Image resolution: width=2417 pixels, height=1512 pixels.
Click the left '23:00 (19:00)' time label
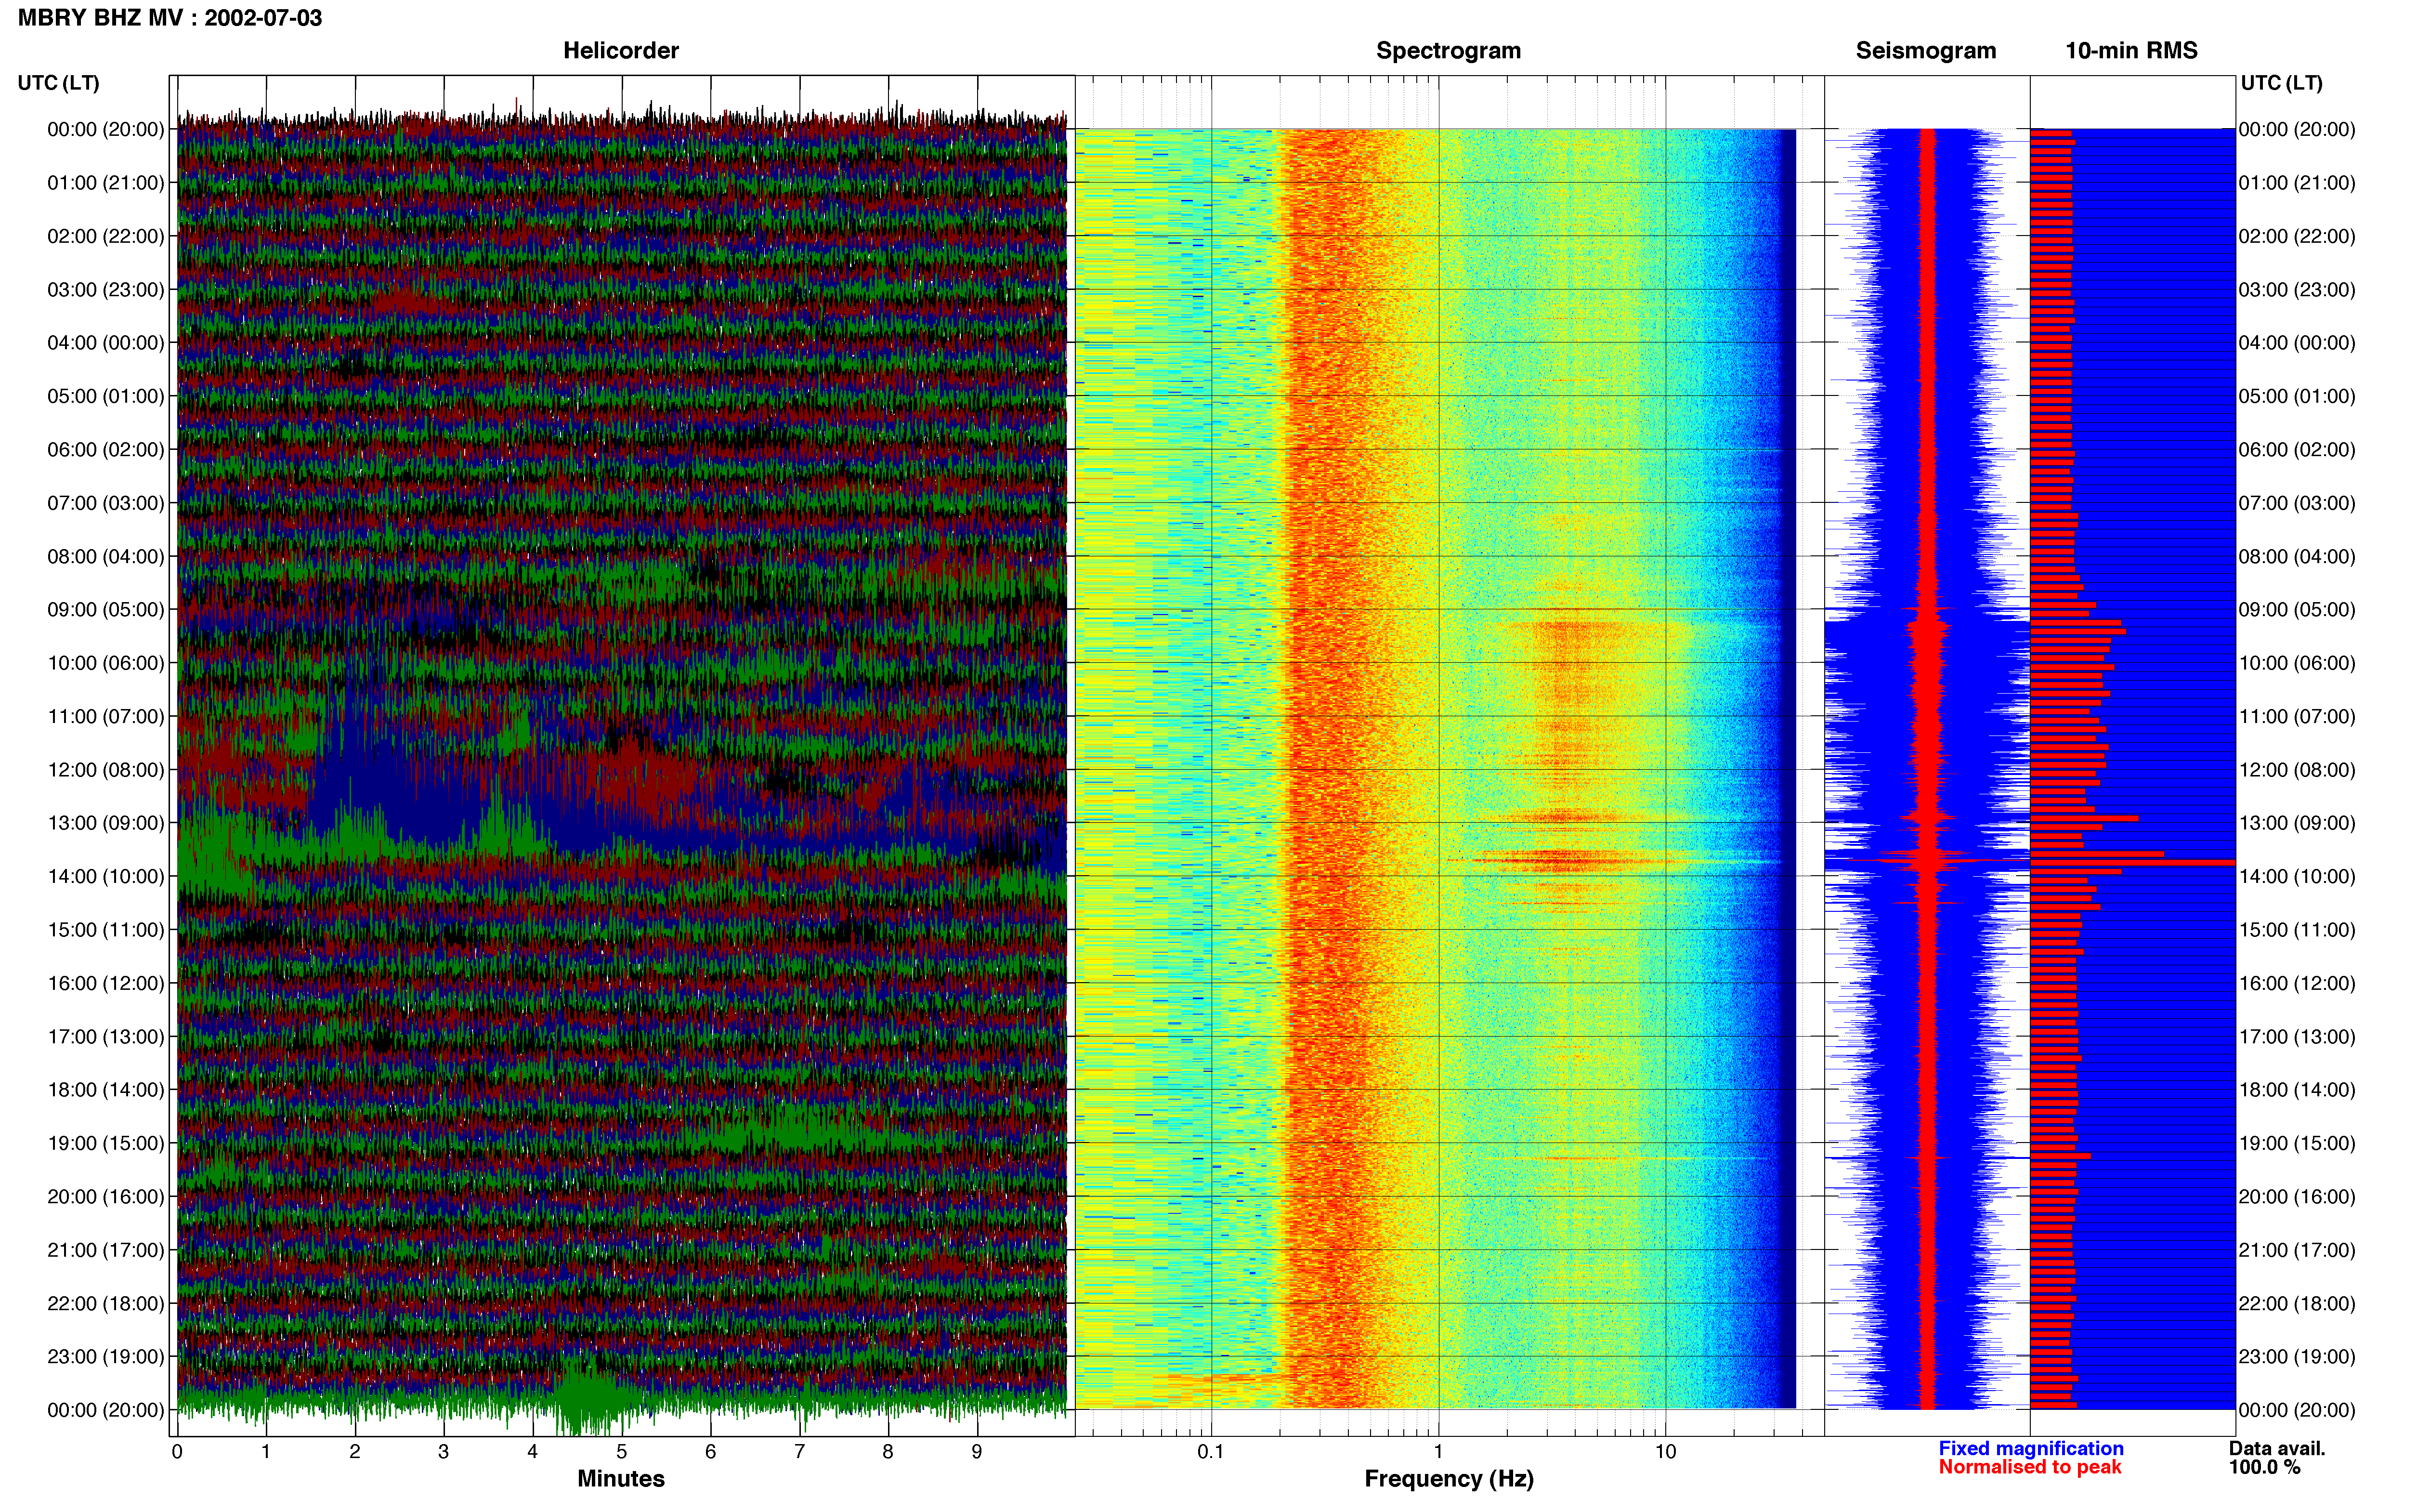click(x=105, y=1356)
